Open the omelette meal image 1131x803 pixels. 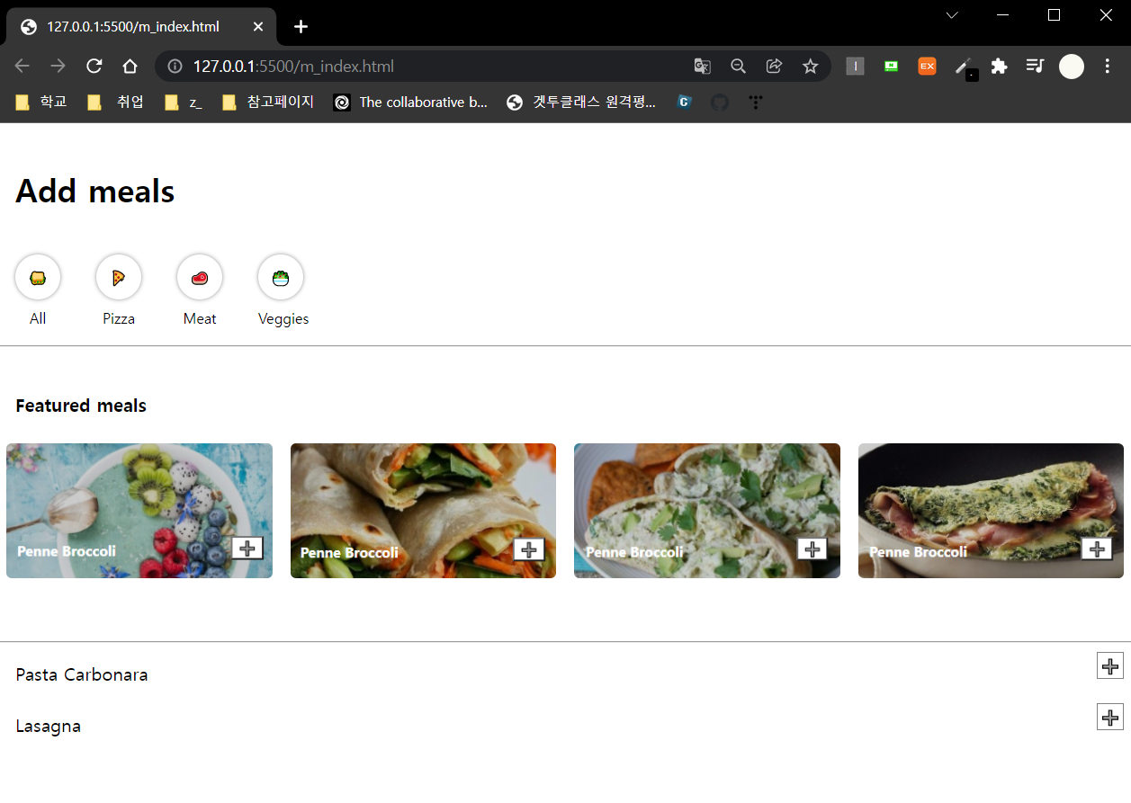991,511
